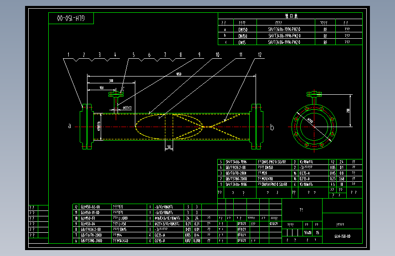Click the Q235-A material in parts row 7

click(x=160, y=235)
